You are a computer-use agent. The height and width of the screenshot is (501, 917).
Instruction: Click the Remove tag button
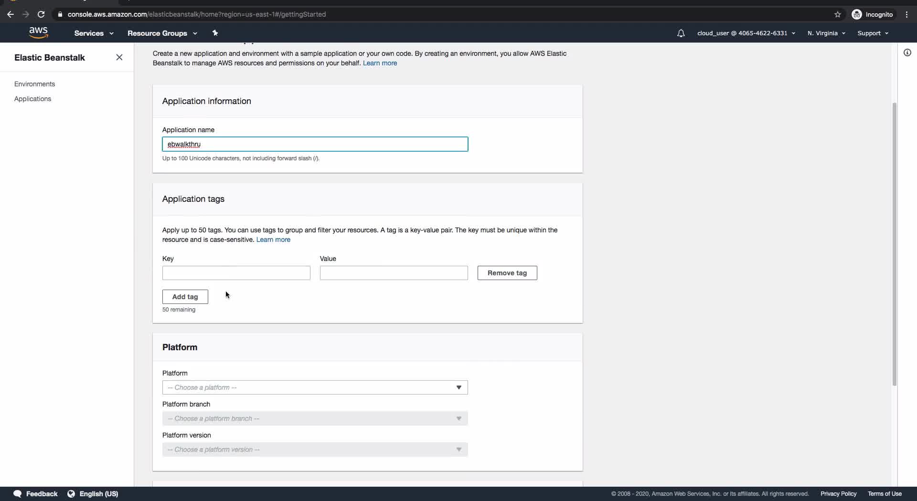[x=507, y=273]
